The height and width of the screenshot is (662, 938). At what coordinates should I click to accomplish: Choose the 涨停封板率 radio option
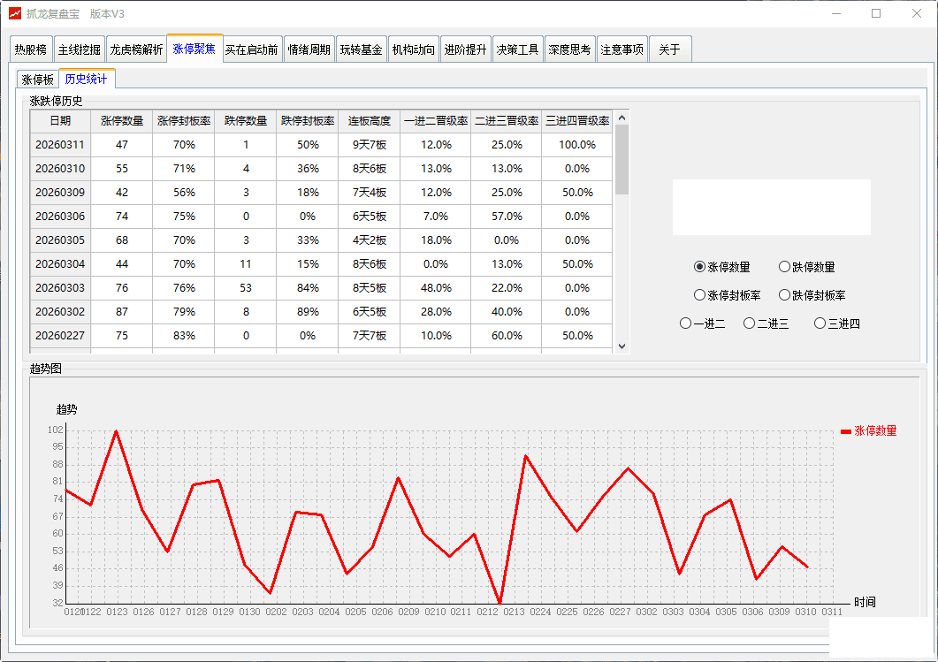click(700, 295)
